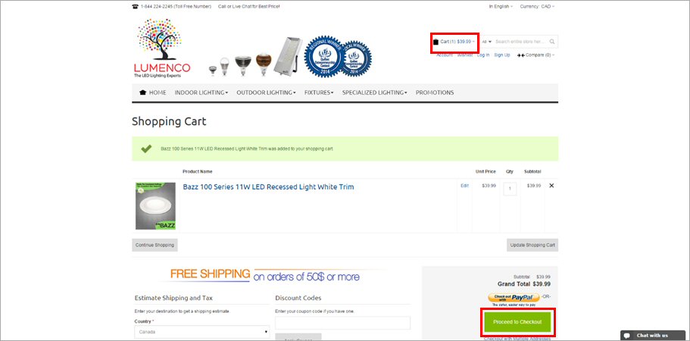Image resolution: width=690 pixels, height=341 pixels.
Task: Click the Update Shopping Cart button
Action: pos(532,245)
